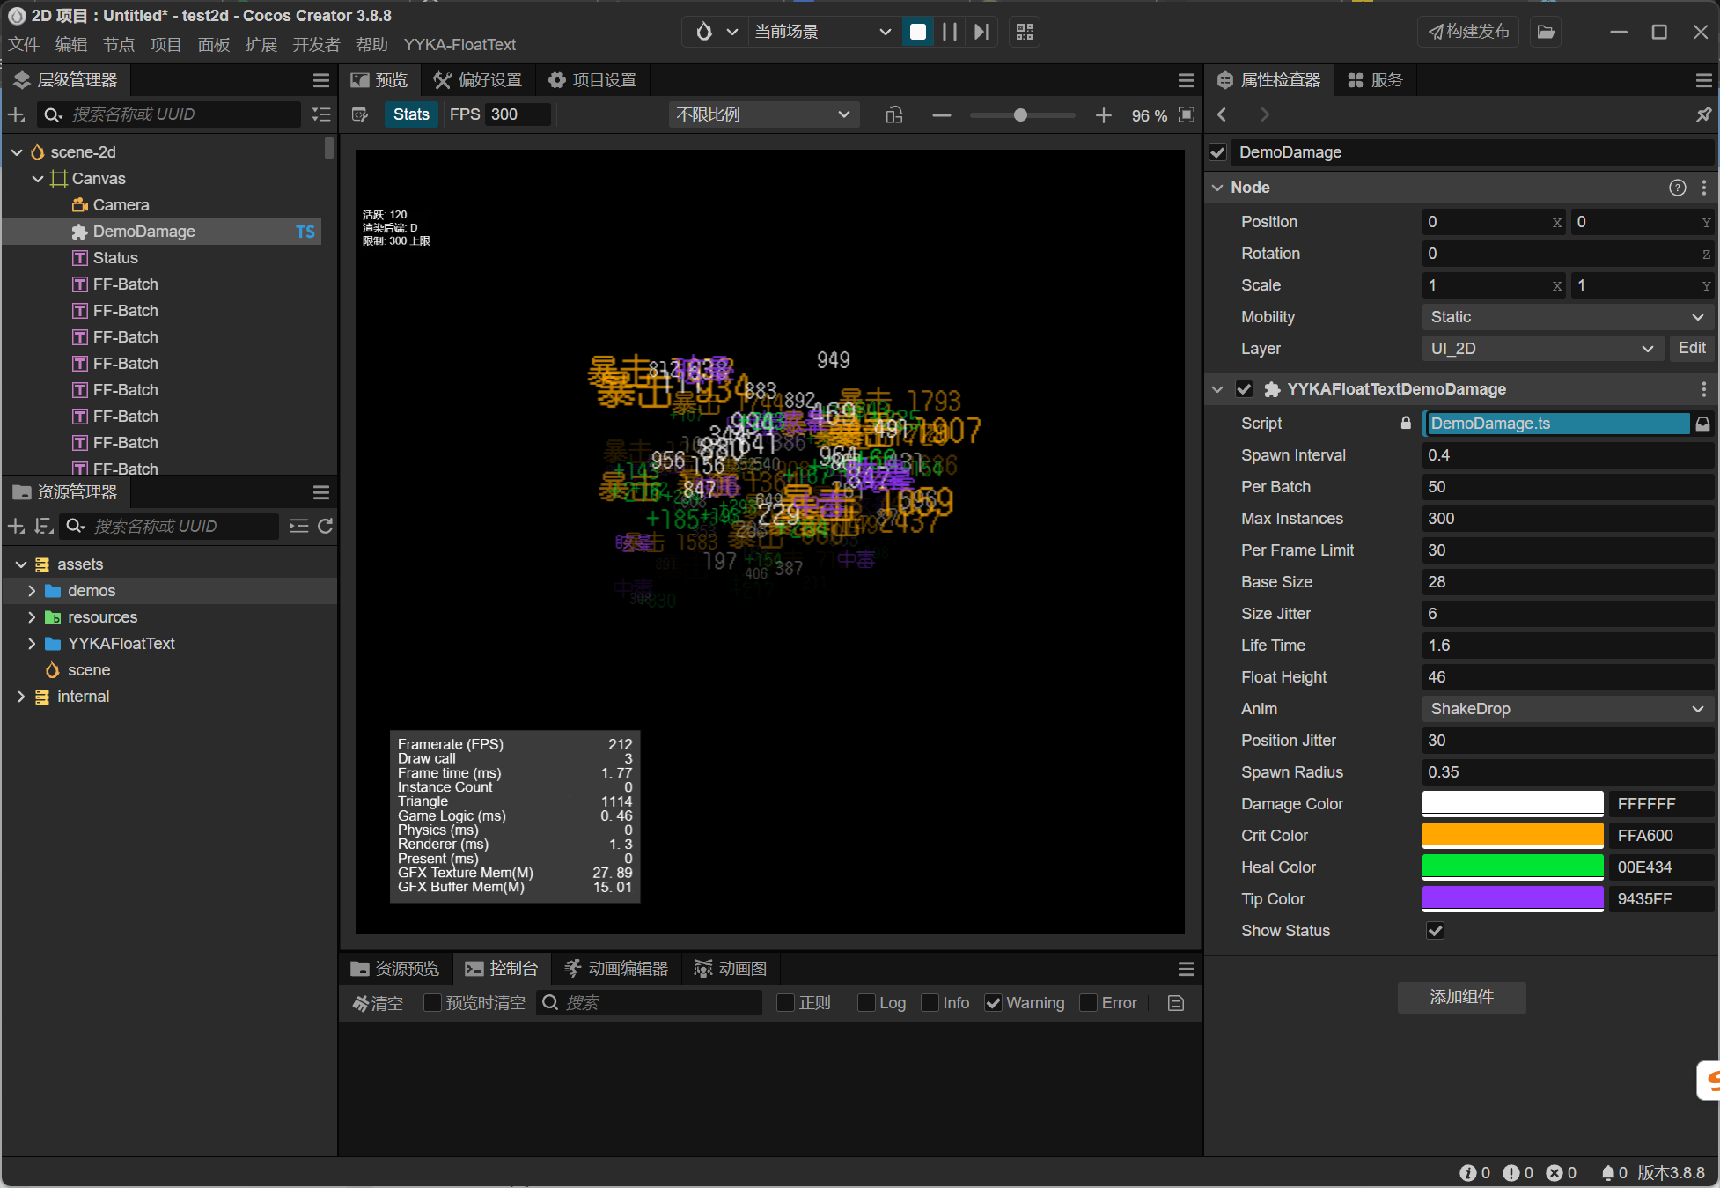1720x1188 pixels.
Task: Click 构建发布 button
Action: pyautogui.click(x=1468, y=32)
